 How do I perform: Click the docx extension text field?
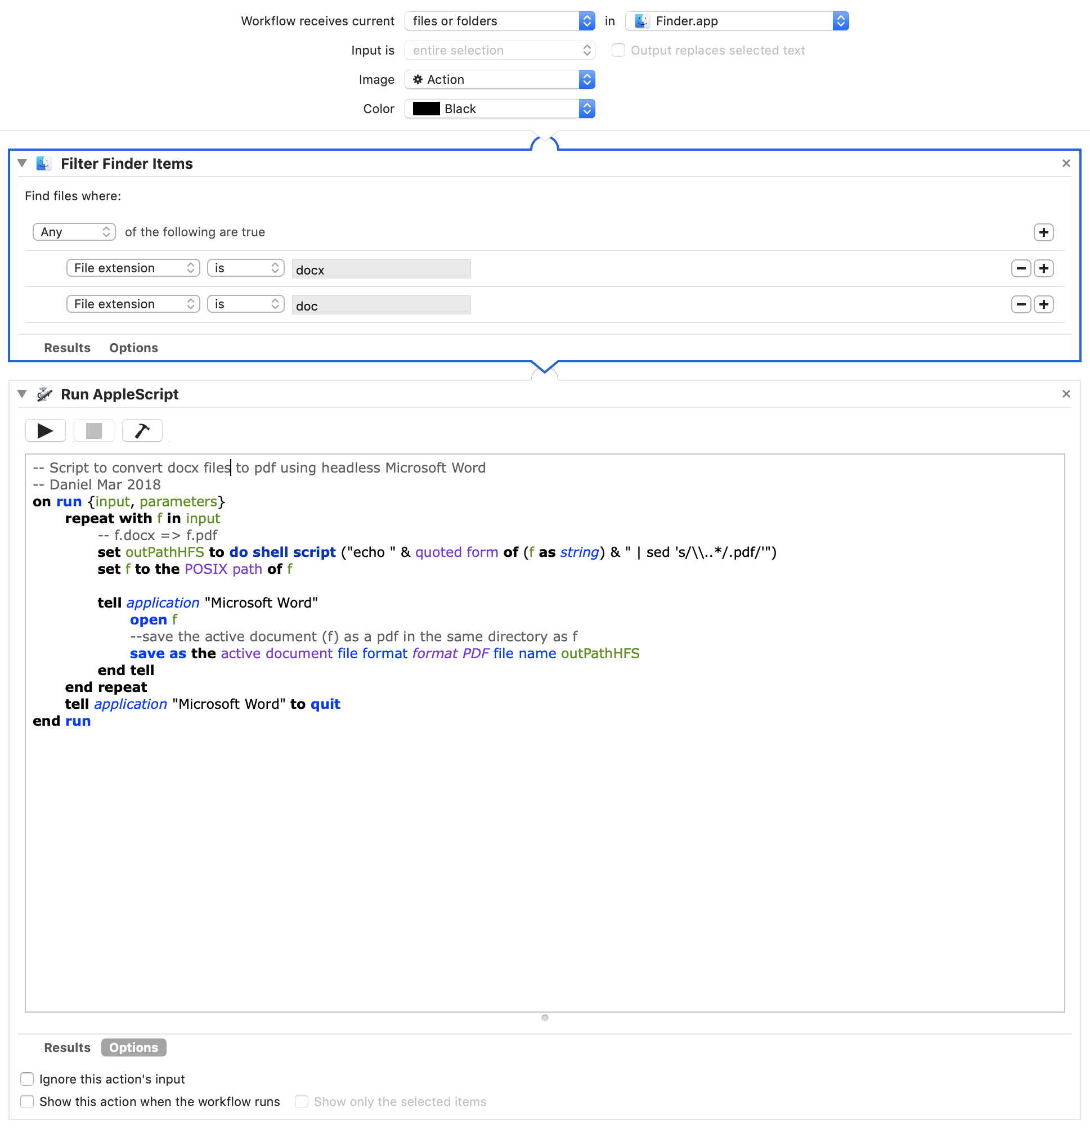pos(381,269)
